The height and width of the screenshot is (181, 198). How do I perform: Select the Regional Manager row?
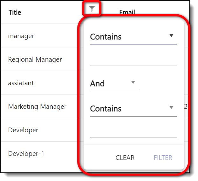click(x=35, y=59)
